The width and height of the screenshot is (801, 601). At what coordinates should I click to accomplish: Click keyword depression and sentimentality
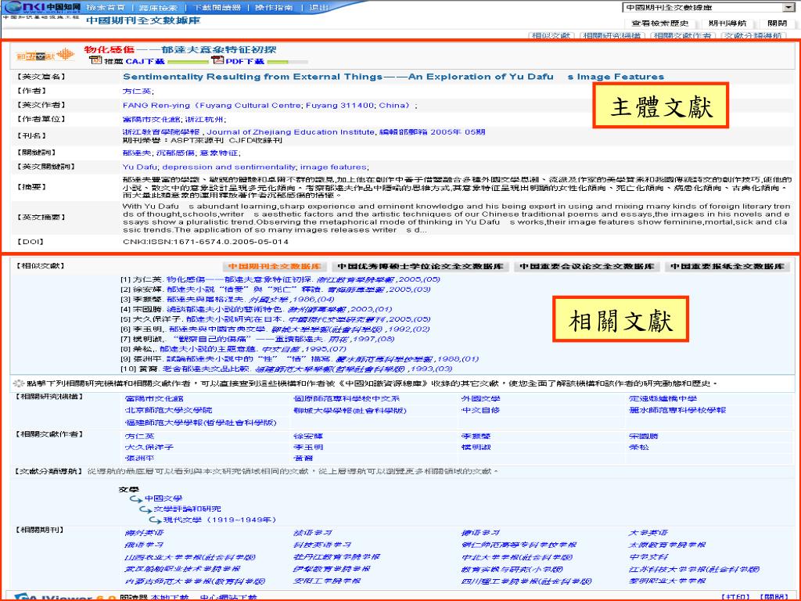click(229, 167)
